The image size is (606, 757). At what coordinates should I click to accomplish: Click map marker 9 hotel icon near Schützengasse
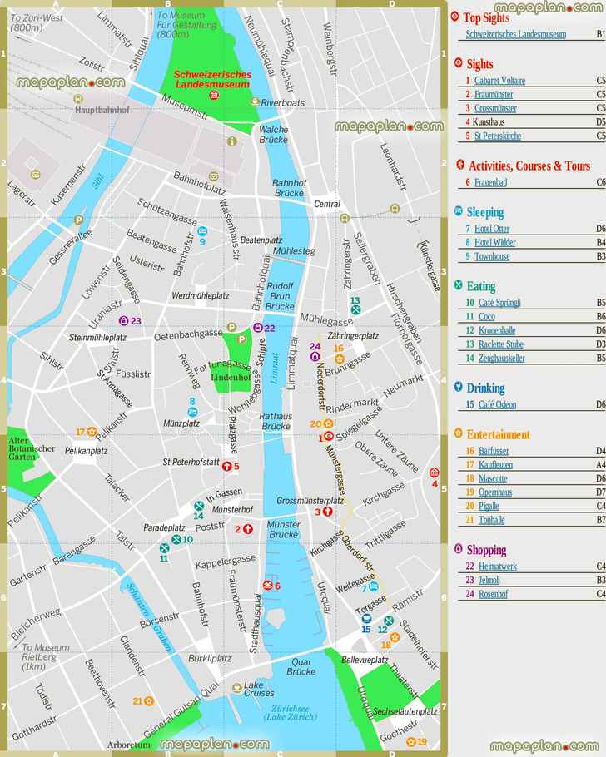[x=202, y=230]
